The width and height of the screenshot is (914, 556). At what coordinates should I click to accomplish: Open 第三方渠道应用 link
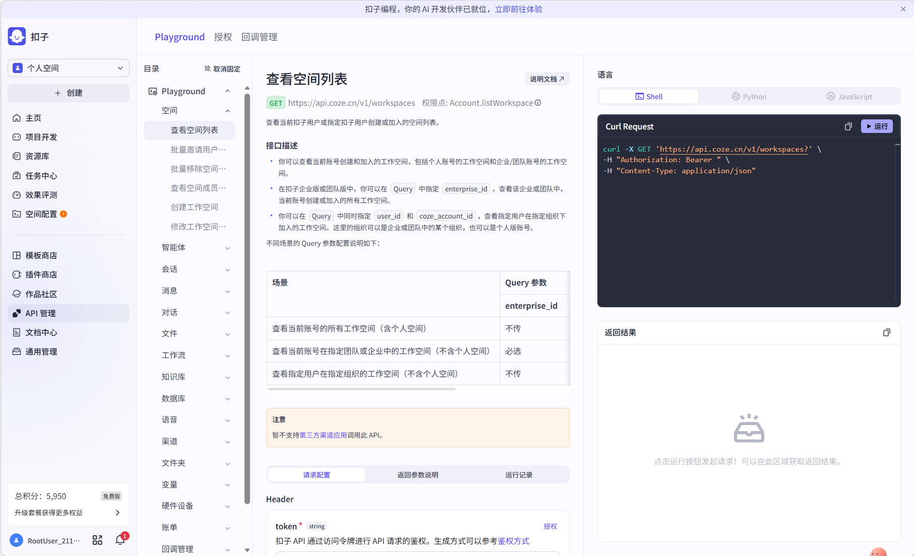pyautogui.click(x=323, y=435)
